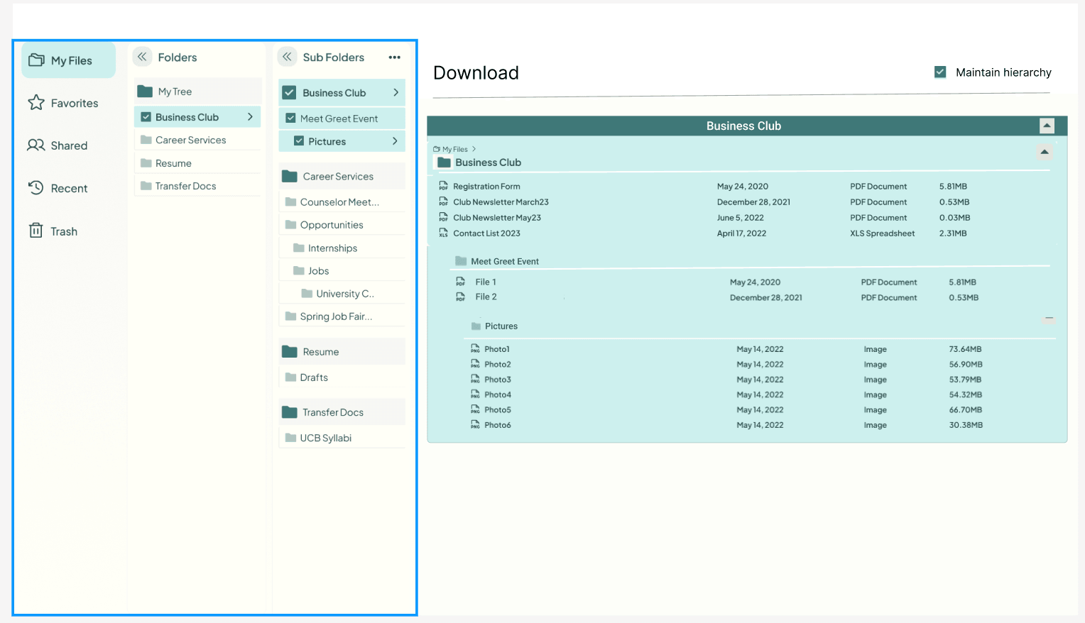The height and width of the screenshot is (623, 1085).
Task: Select the Registration Form file
Action: [x=486, y=187]
